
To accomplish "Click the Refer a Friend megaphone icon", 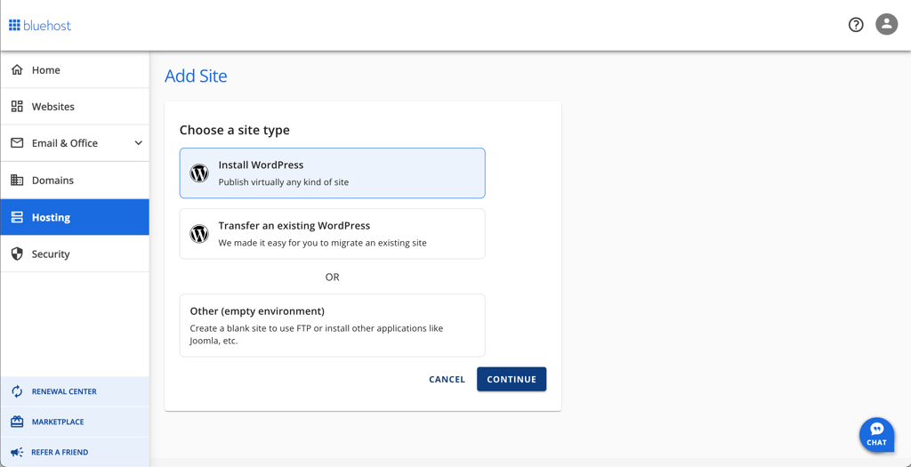I will 17,452.
